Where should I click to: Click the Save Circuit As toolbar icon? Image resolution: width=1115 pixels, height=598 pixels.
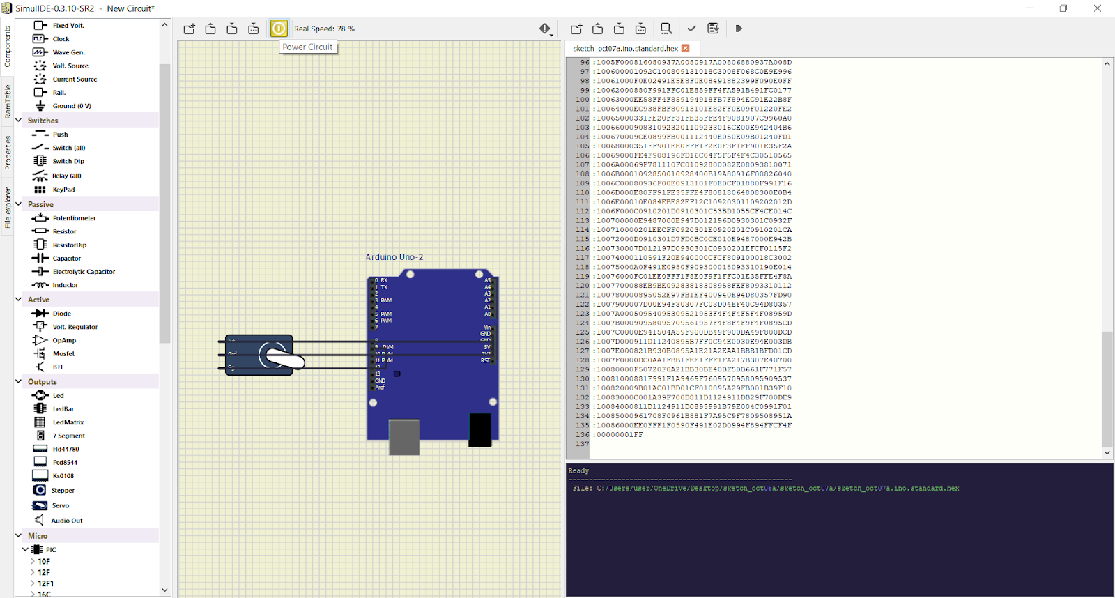tap(254, 29)
